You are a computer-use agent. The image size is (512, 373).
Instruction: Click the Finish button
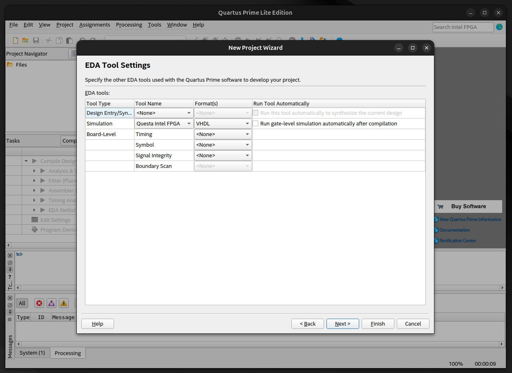click(x=378, y=324)
